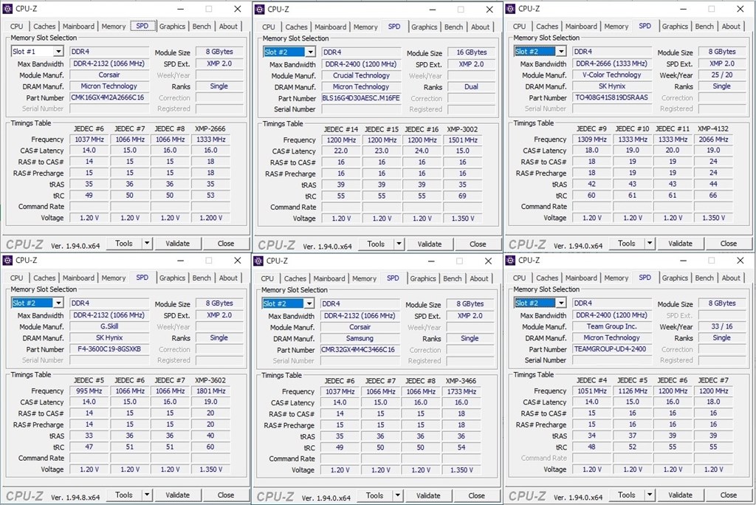Select the SPD tab in the Crucial window

(394, 27)
